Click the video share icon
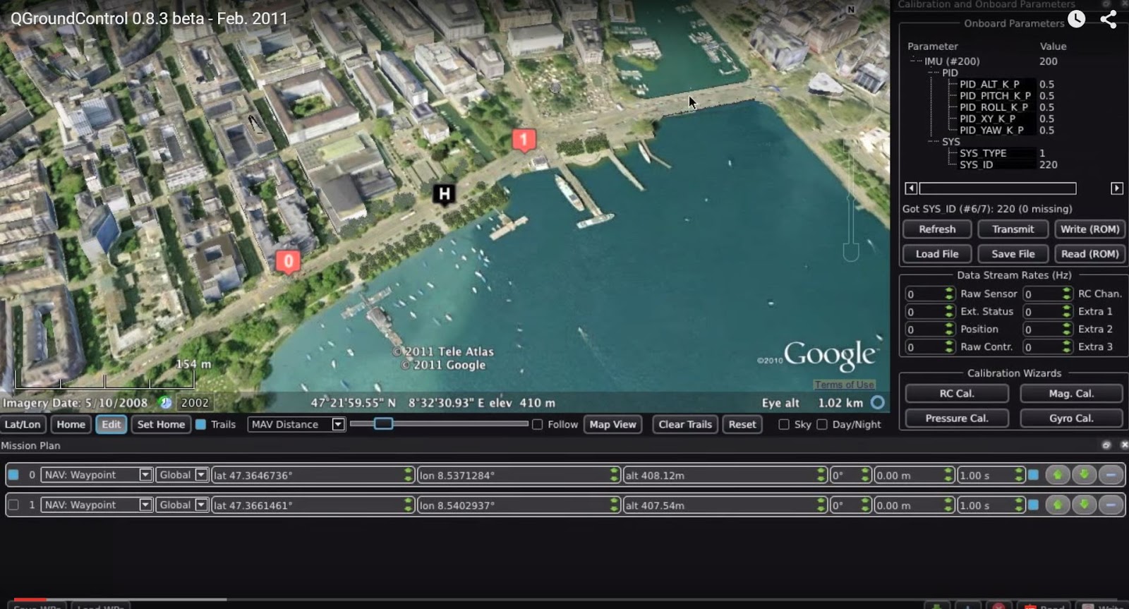This screenshot has width=1129, height=609. tap(1109, 19)
